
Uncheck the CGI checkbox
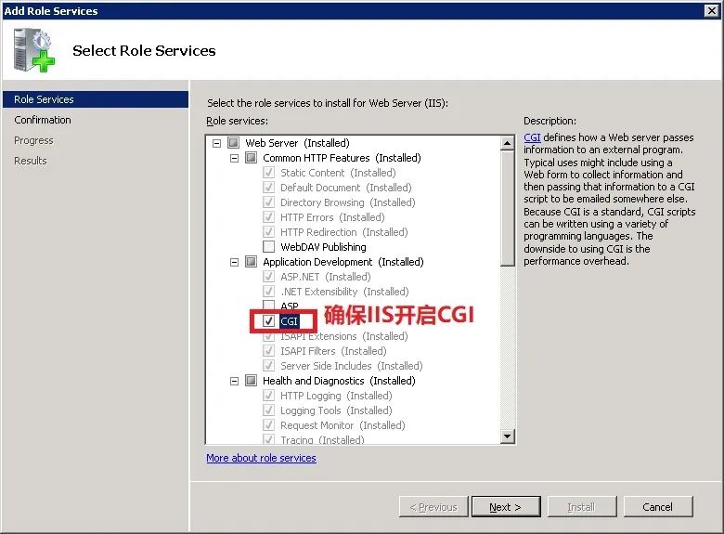pyautogui.click(x=269, y=321)
